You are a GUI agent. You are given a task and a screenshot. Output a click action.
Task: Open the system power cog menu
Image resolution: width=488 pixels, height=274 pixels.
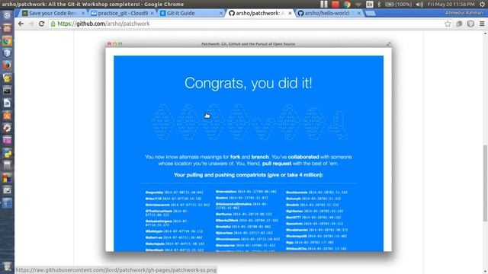pyautogui.click(x=482, y=5)
